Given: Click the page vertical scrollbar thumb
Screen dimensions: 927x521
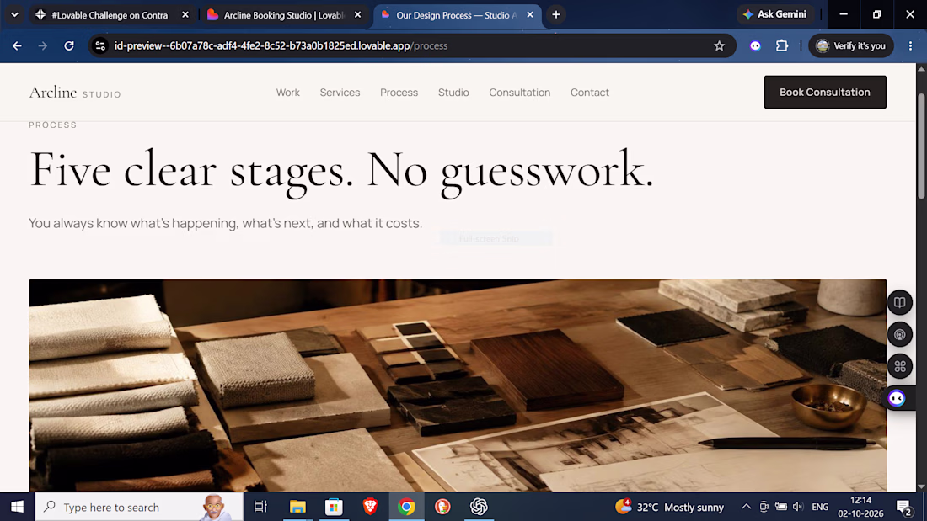Looking at the screenshot, I should click(921, 146).
